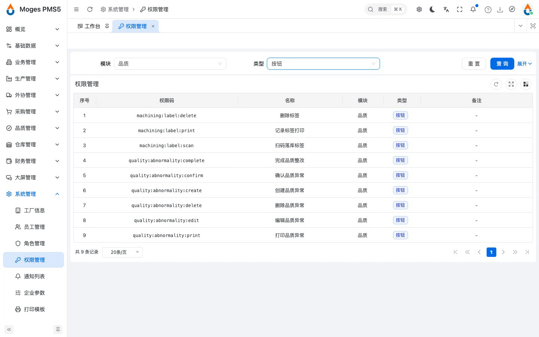Enter fullscreen using header expand icon
Image resolution: width=539 pixels, height=337 pixels.
460,9
